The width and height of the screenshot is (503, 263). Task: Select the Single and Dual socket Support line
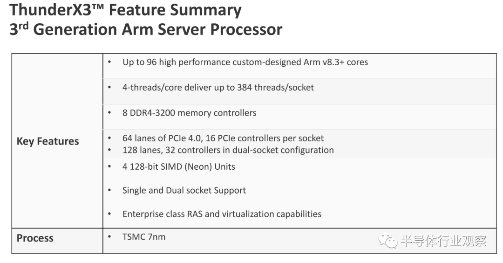[x=184, y=190]
